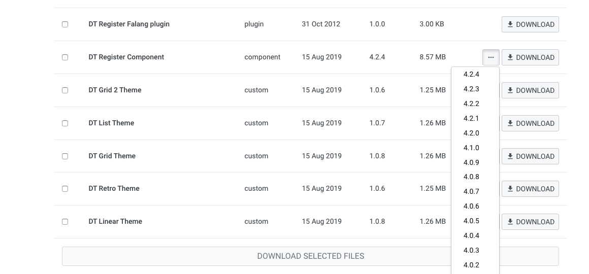Choose version 4.1.0 menu entry
This screenshot has height=274, width=589.
point(471,148)
